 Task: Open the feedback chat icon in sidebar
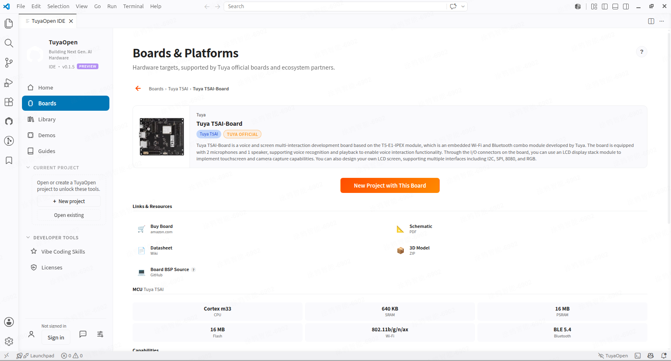coord(83,334)
